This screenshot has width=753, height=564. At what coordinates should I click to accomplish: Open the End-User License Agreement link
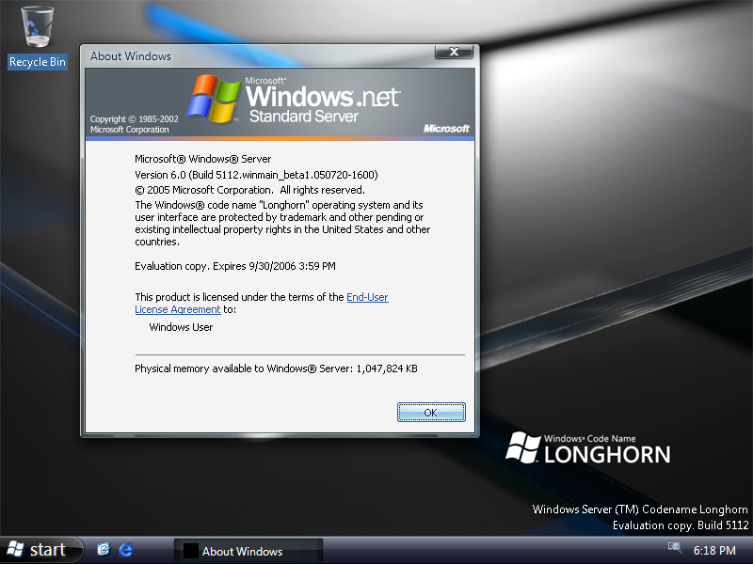262,303
